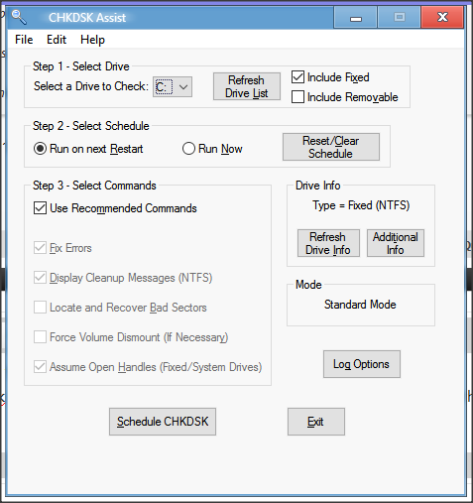The image size is (473, 503).
Task: Click Refresh Drive List button
Action: (247, 86)
